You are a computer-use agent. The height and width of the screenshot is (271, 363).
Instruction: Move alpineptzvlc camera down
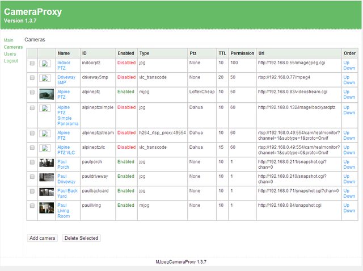point(349,152)
